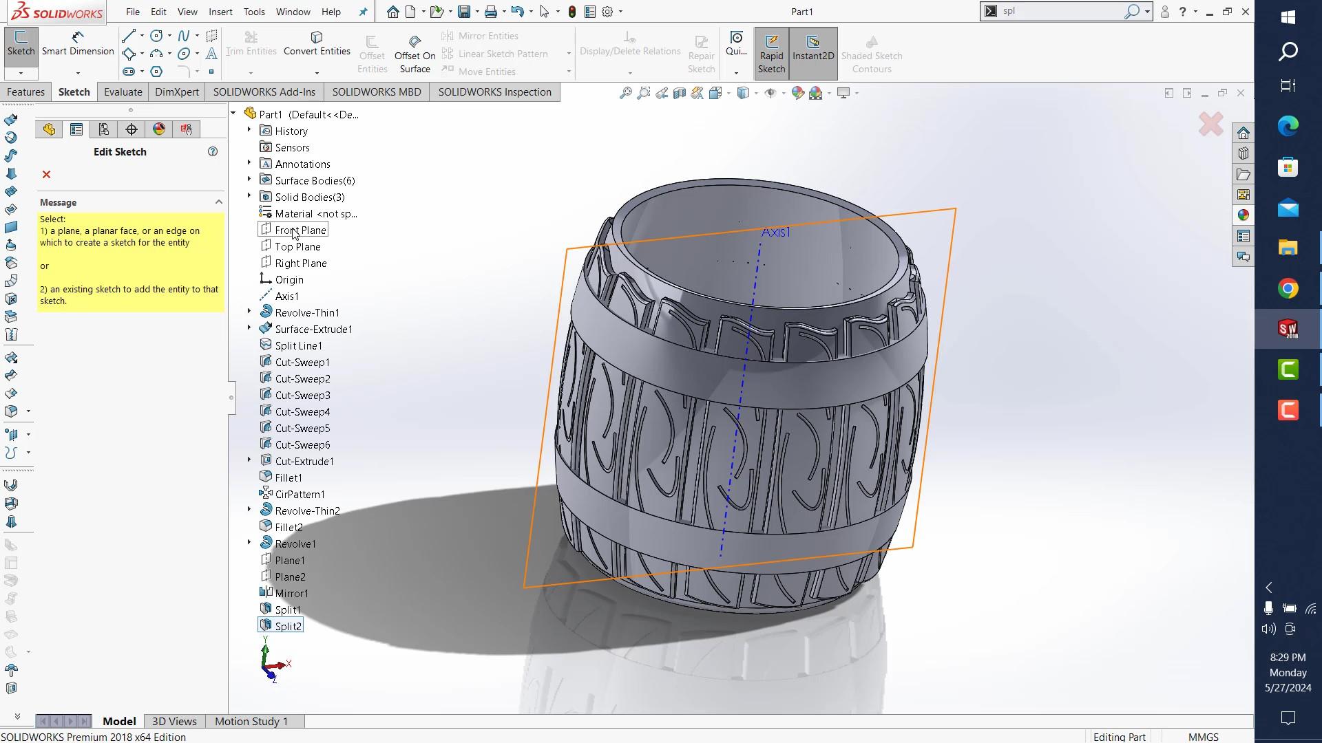Open Google Chrome from the taskbar
1322x743 pixels.
1288,288
